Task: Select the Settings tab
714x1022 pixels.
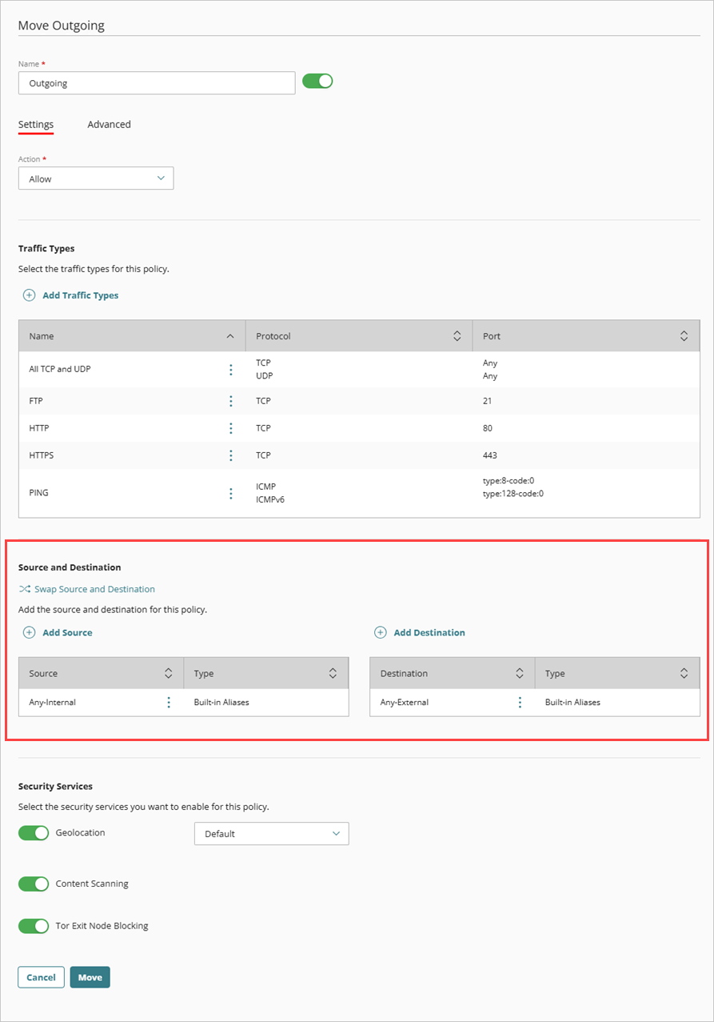Action: [x=35, y=124]
